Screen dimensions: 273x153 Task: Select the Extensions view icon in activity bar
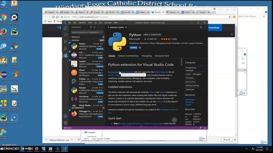[x=65, y=56]
